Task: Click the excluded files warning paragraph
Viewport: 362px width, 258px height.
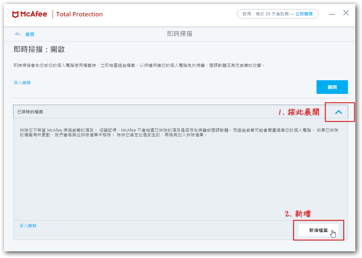Action: coord(179,132)
